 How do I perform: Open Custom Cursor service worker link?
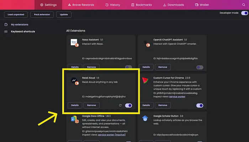click(177, 97)
